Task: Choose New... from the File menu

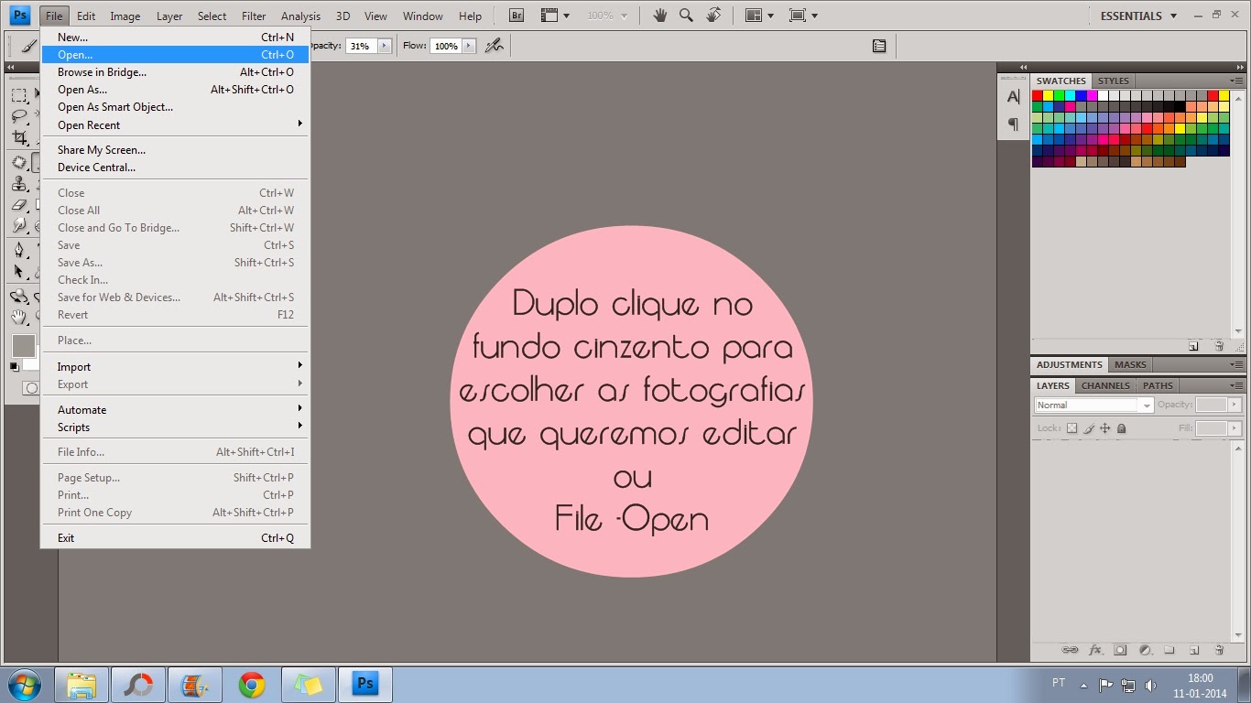Action: [175, 38]
